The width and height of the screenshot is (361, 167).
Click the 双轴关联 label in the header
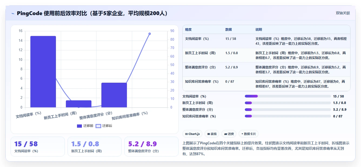click(x=343, y=13)
